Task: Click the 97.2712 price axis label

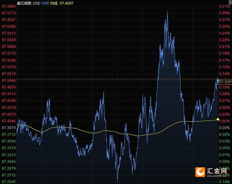Action: (9, 175)
